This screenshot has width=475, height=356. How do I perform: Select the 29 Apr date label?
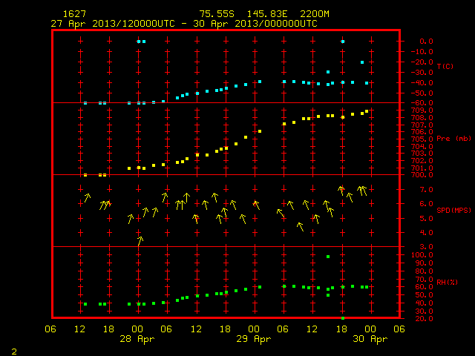point(254,339)
